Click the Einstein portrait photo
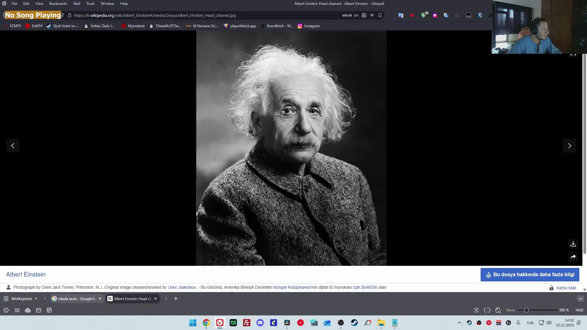This screenshot has width=587, height=330. [x=291, y=148]
